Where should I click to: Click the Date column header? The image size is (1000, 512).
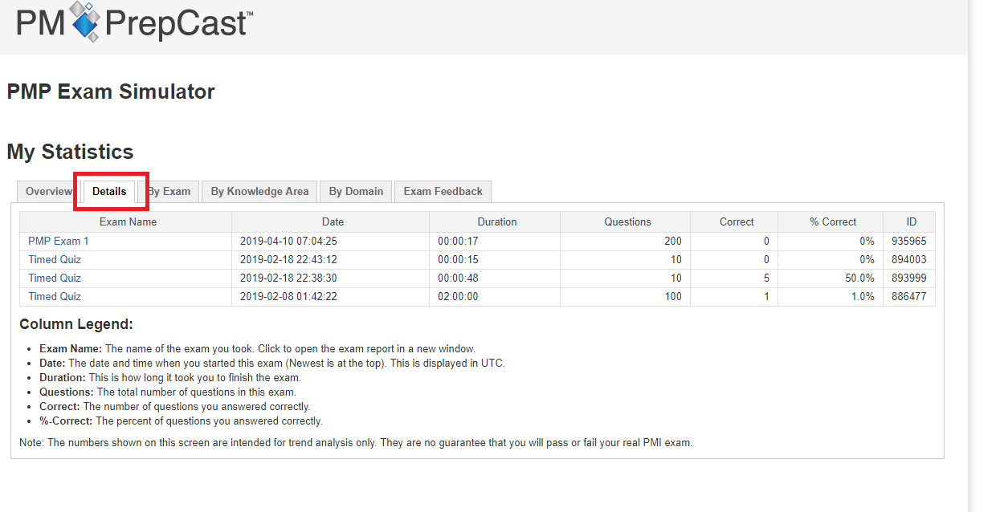pyautogui.click(x=333, y=222)
